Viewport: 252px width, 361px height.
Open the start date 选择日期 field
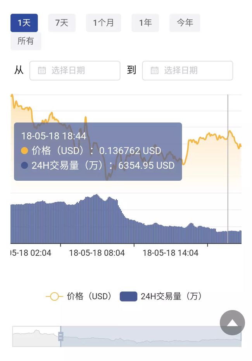click(75, 70)
